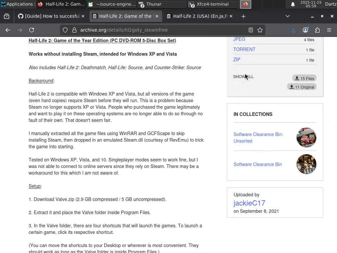This screenshot has width=337, height=253.
Task: Switch to Thunar file manager taskbar item
Action: point(162,4)
